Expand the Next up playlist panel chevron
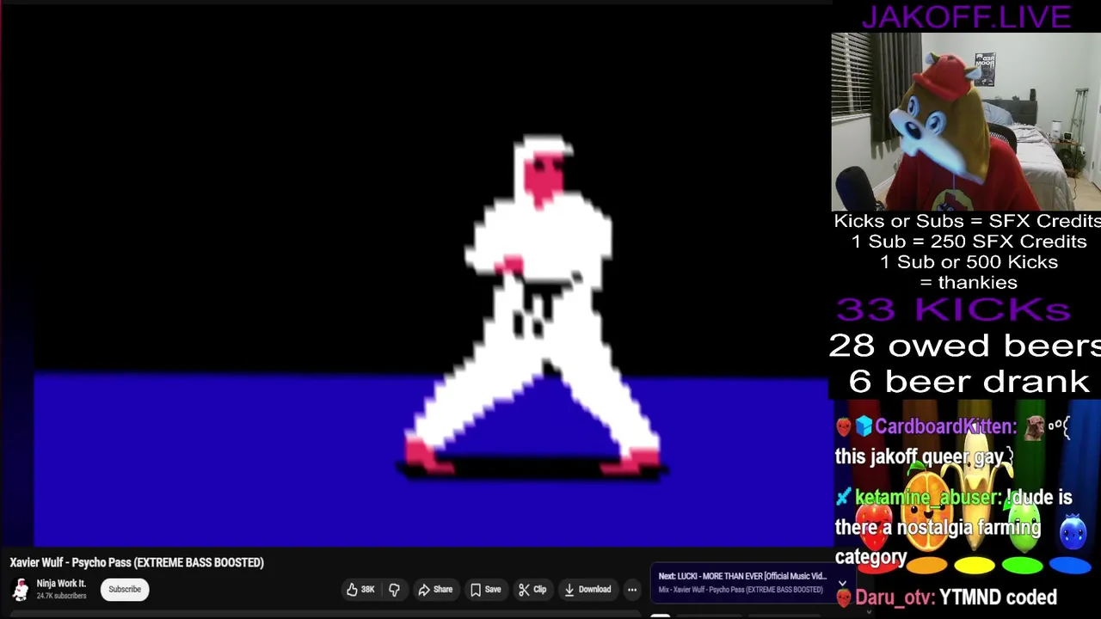The image size is (1101, 619). [843, 584]
